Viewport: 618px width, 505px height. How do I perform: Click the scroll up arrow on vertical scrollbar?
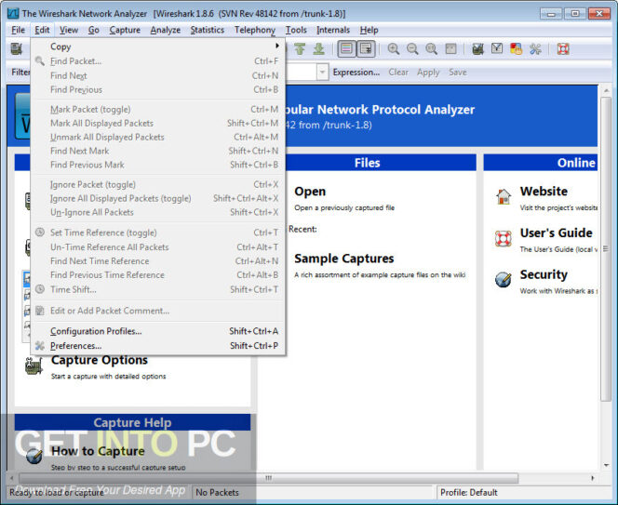tap(606, 90)
